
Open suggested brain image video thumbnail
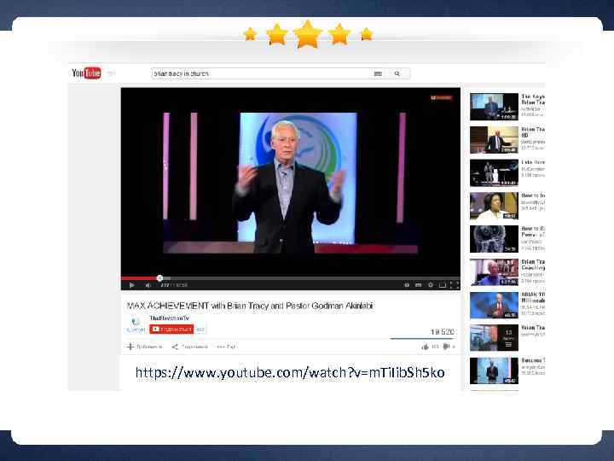point(494,239)
